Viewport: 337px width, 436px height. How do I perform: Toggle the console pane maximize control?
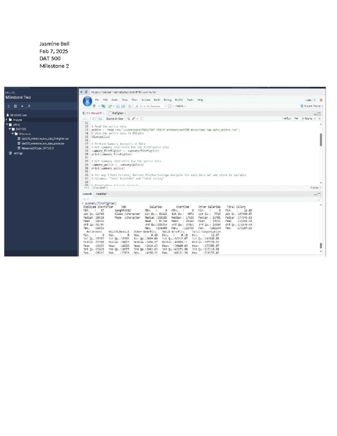coord(319,194)
